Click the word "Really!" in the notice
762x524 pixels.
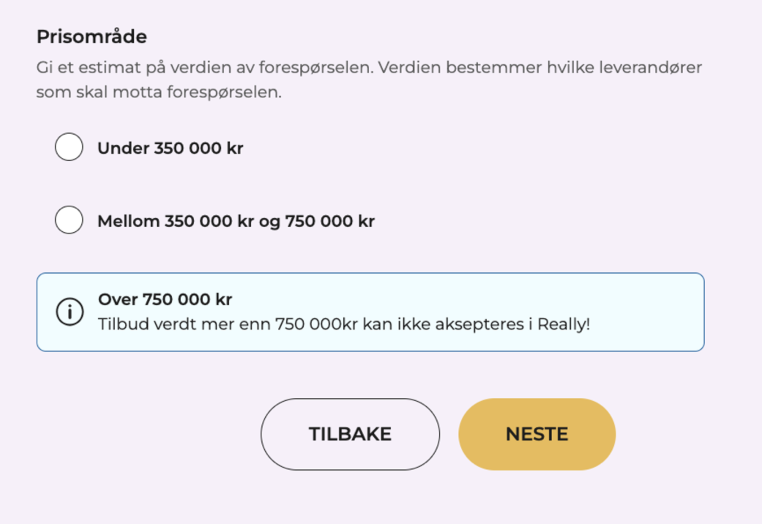(564, 324)
